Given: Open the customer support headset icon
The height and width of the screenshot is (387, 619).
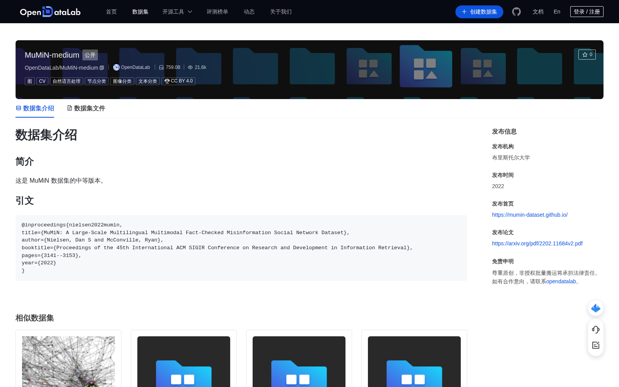Looking at the screenshot, I should tap(596, 330).
